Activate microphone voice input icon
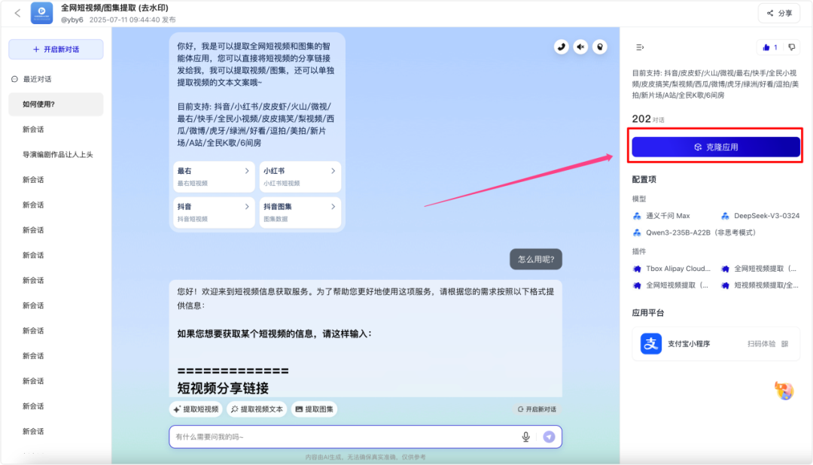The width and height of the screenshot is (813, 465). coord(525,437)
